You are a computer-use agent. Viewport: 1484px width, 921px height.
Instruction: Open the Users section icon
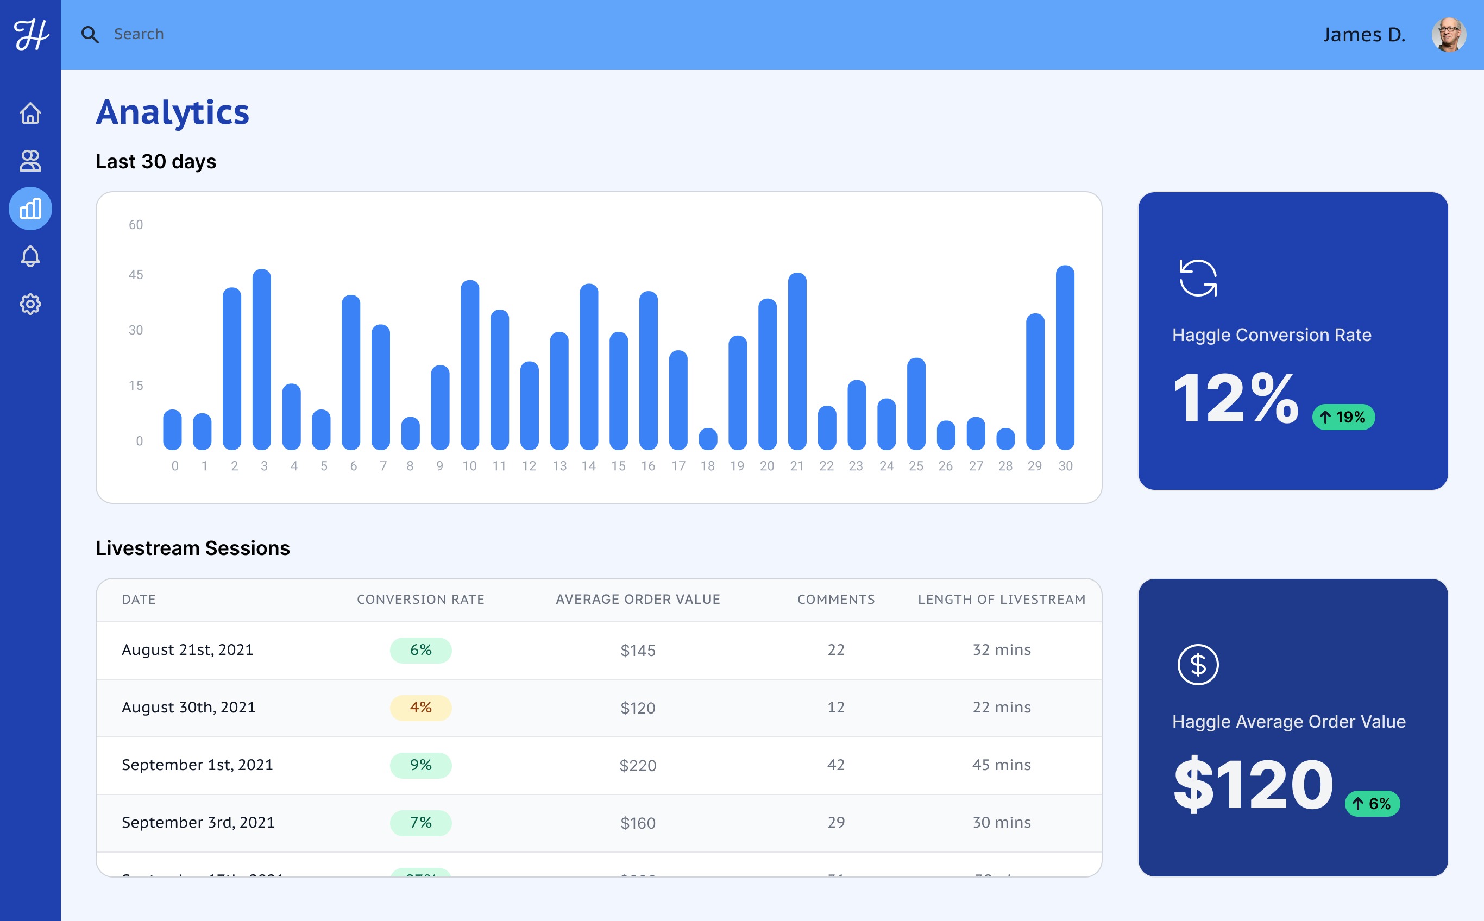click(x=30, y=161)
